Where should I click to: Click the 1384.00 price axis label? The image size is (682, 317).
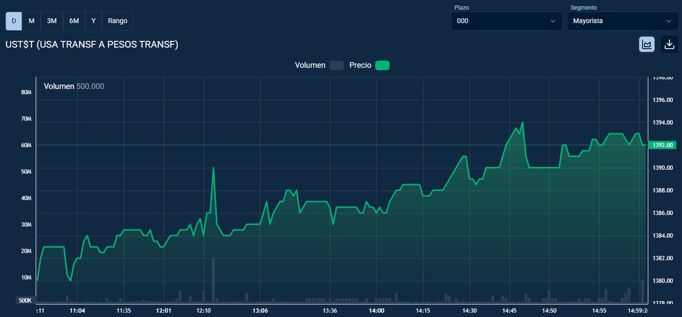click(663, 236)
